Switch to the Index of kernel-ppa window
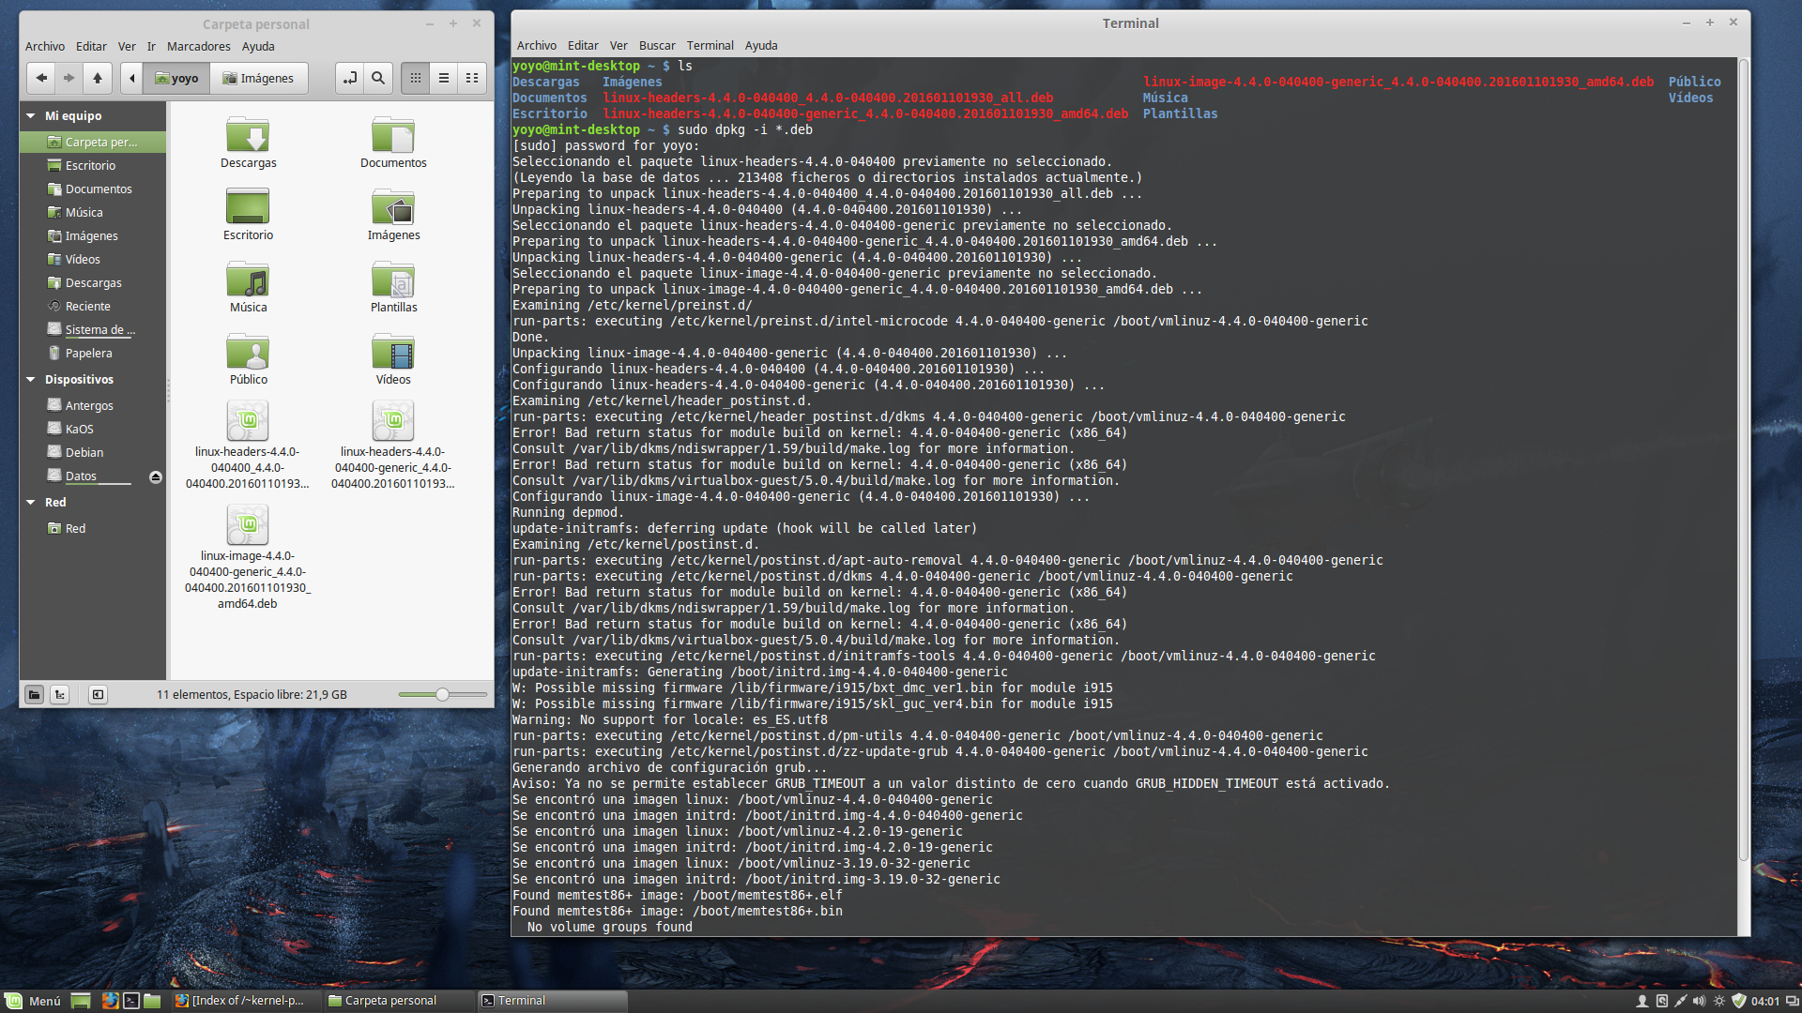The height and width of the screenshot is (1013, 1802). click(x=246, y=1001)
